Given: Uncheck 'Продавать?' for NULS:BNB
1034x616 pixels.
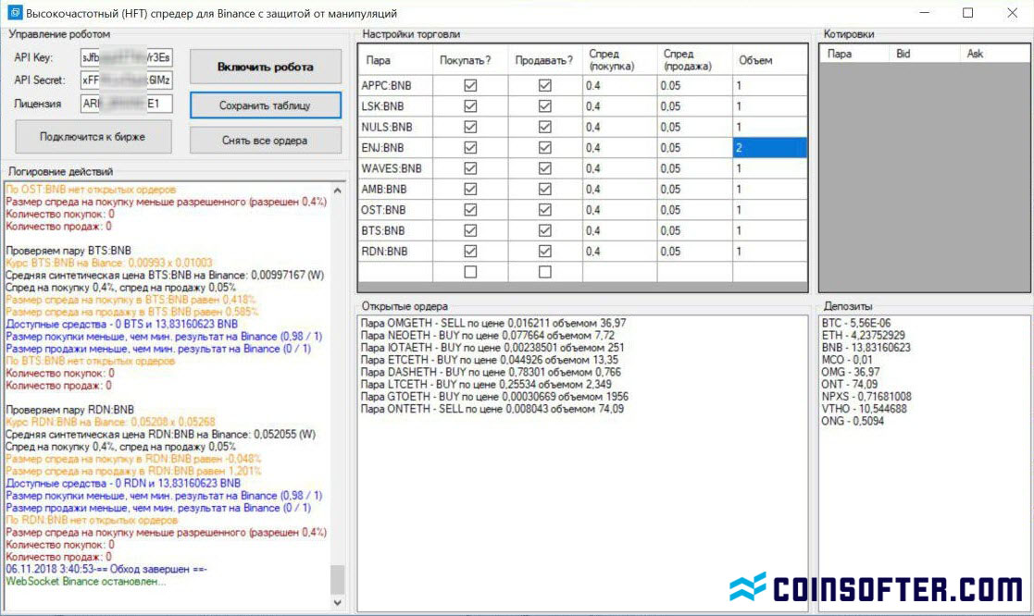Looking at the screenshot, I should coord(544,127).
